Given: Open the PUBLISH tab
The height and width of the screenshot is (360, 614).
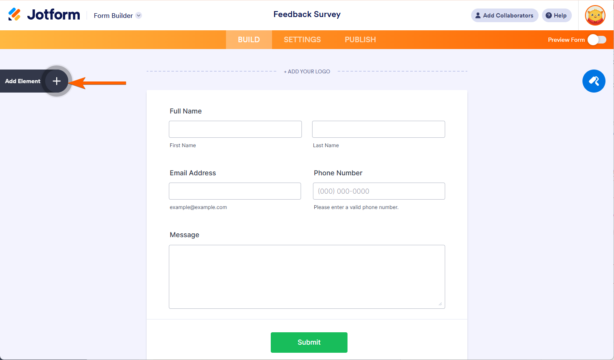Looking at the screenshot, I should pyautogui.click(x=360, y=39).
